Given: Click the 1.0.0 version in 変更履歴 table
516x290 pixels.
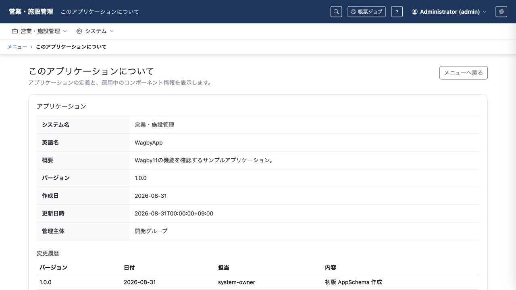Looking at the screenshot, I should pyautogui.click(x=46, y=282).
